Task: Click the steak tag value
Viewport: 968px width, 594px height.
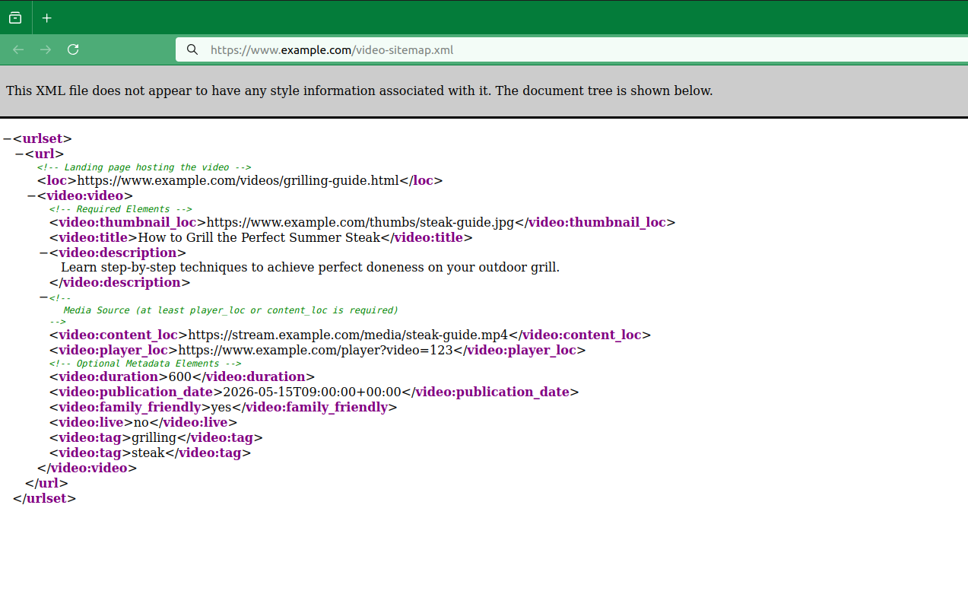Action: (x=148, y=453)
